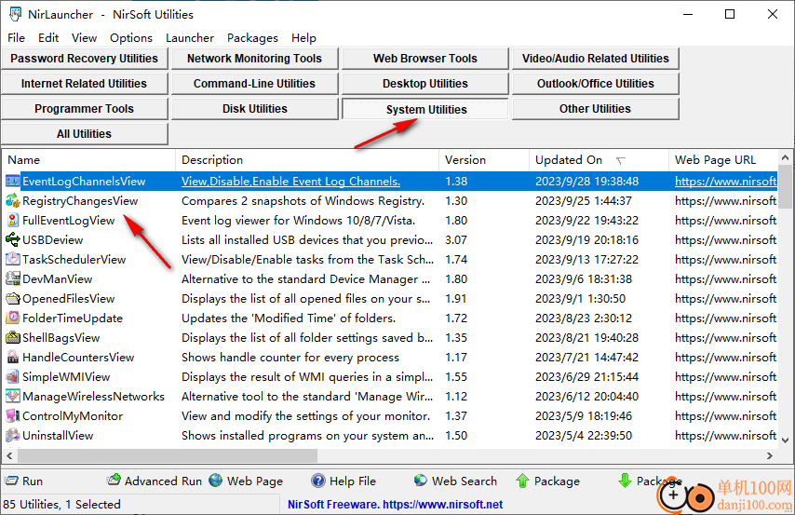The height and width of the screenshot is (515, 795).
Task: Click the Advanced Run toolbar icon
Action: 115,480
